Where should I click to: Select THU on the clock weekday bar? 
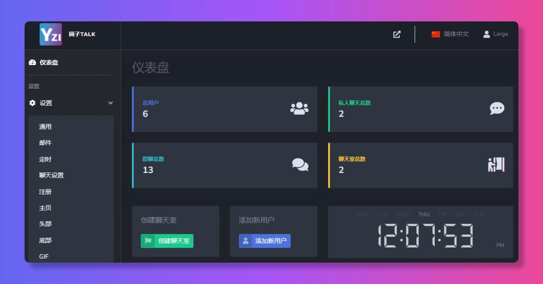click(424, 214)
